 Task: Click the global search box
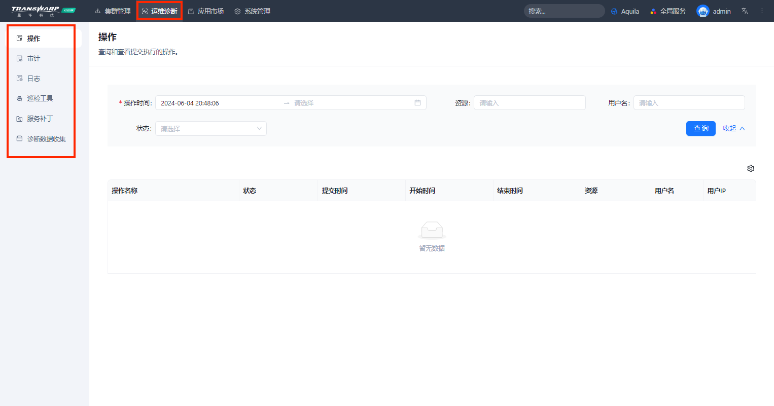point(564,11)
